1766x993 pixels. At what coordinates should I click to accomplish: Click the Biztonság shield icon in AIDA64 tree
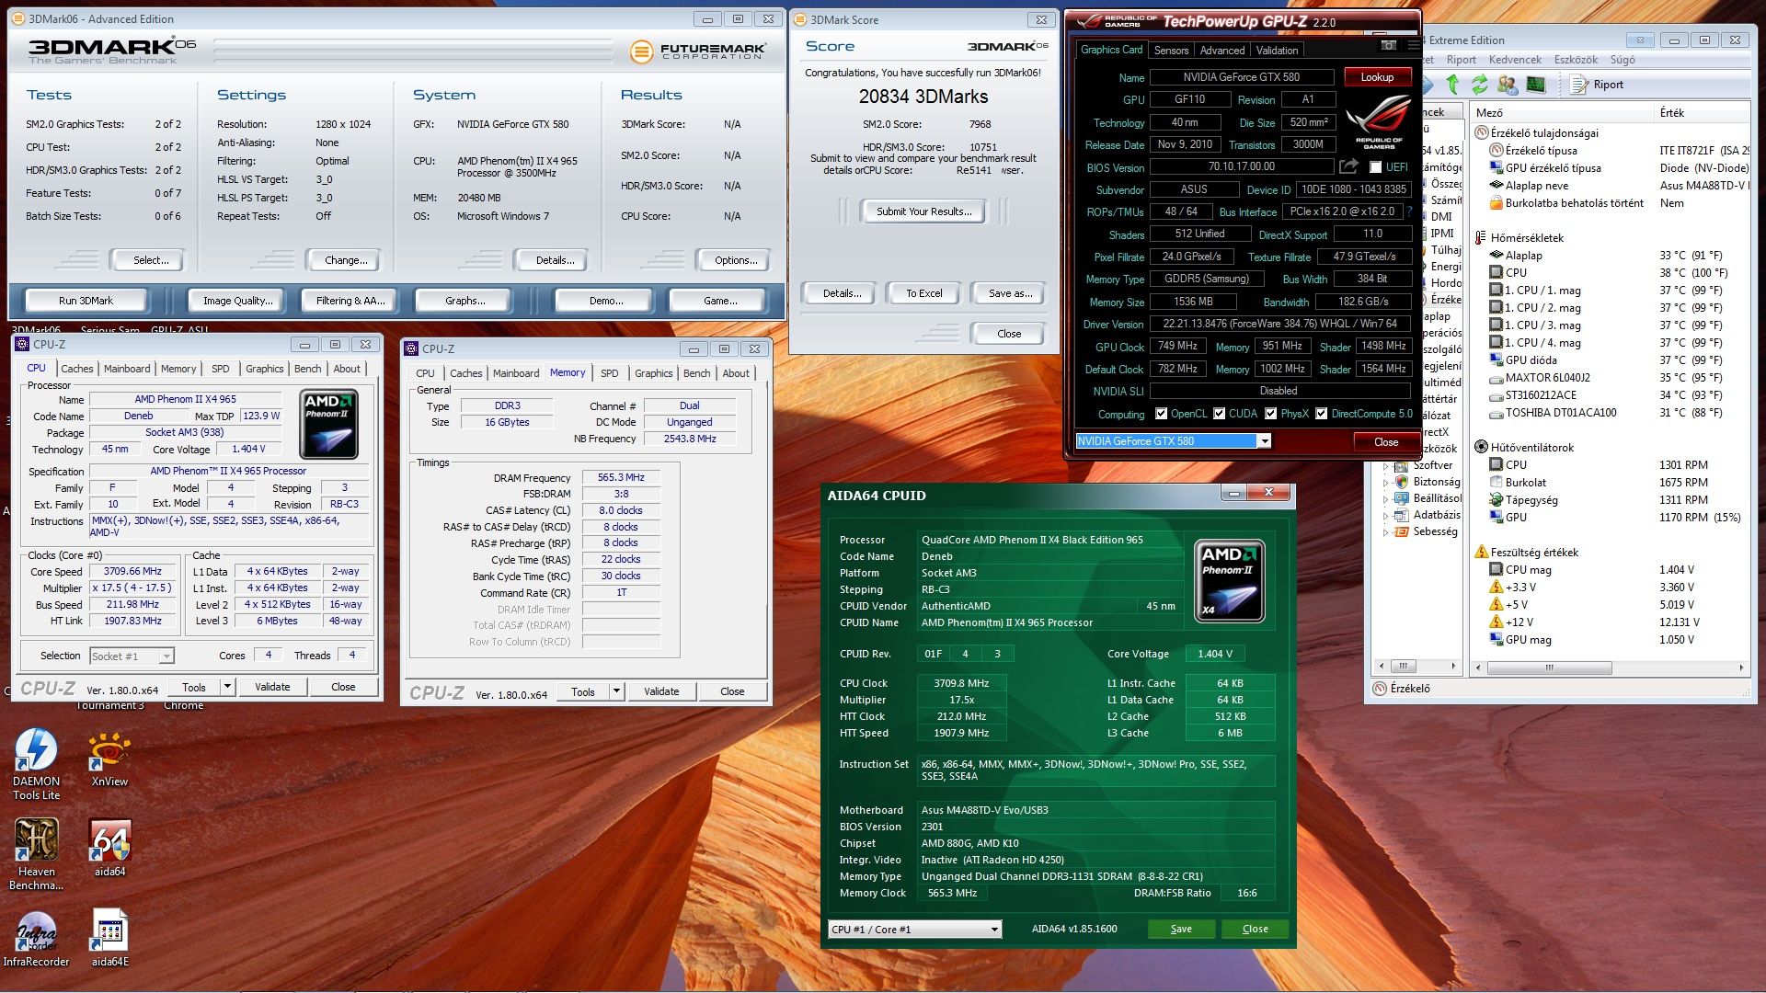(x=1401, y=482)
